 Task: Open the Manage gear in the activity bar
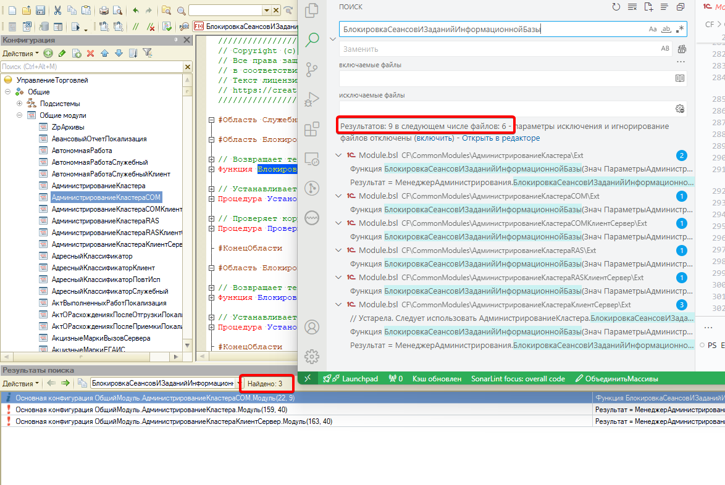coord(312,357)
